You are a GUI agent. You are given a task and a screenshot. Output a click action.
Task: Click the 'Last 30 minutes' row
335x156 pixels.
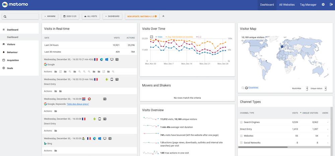[89, 52]
